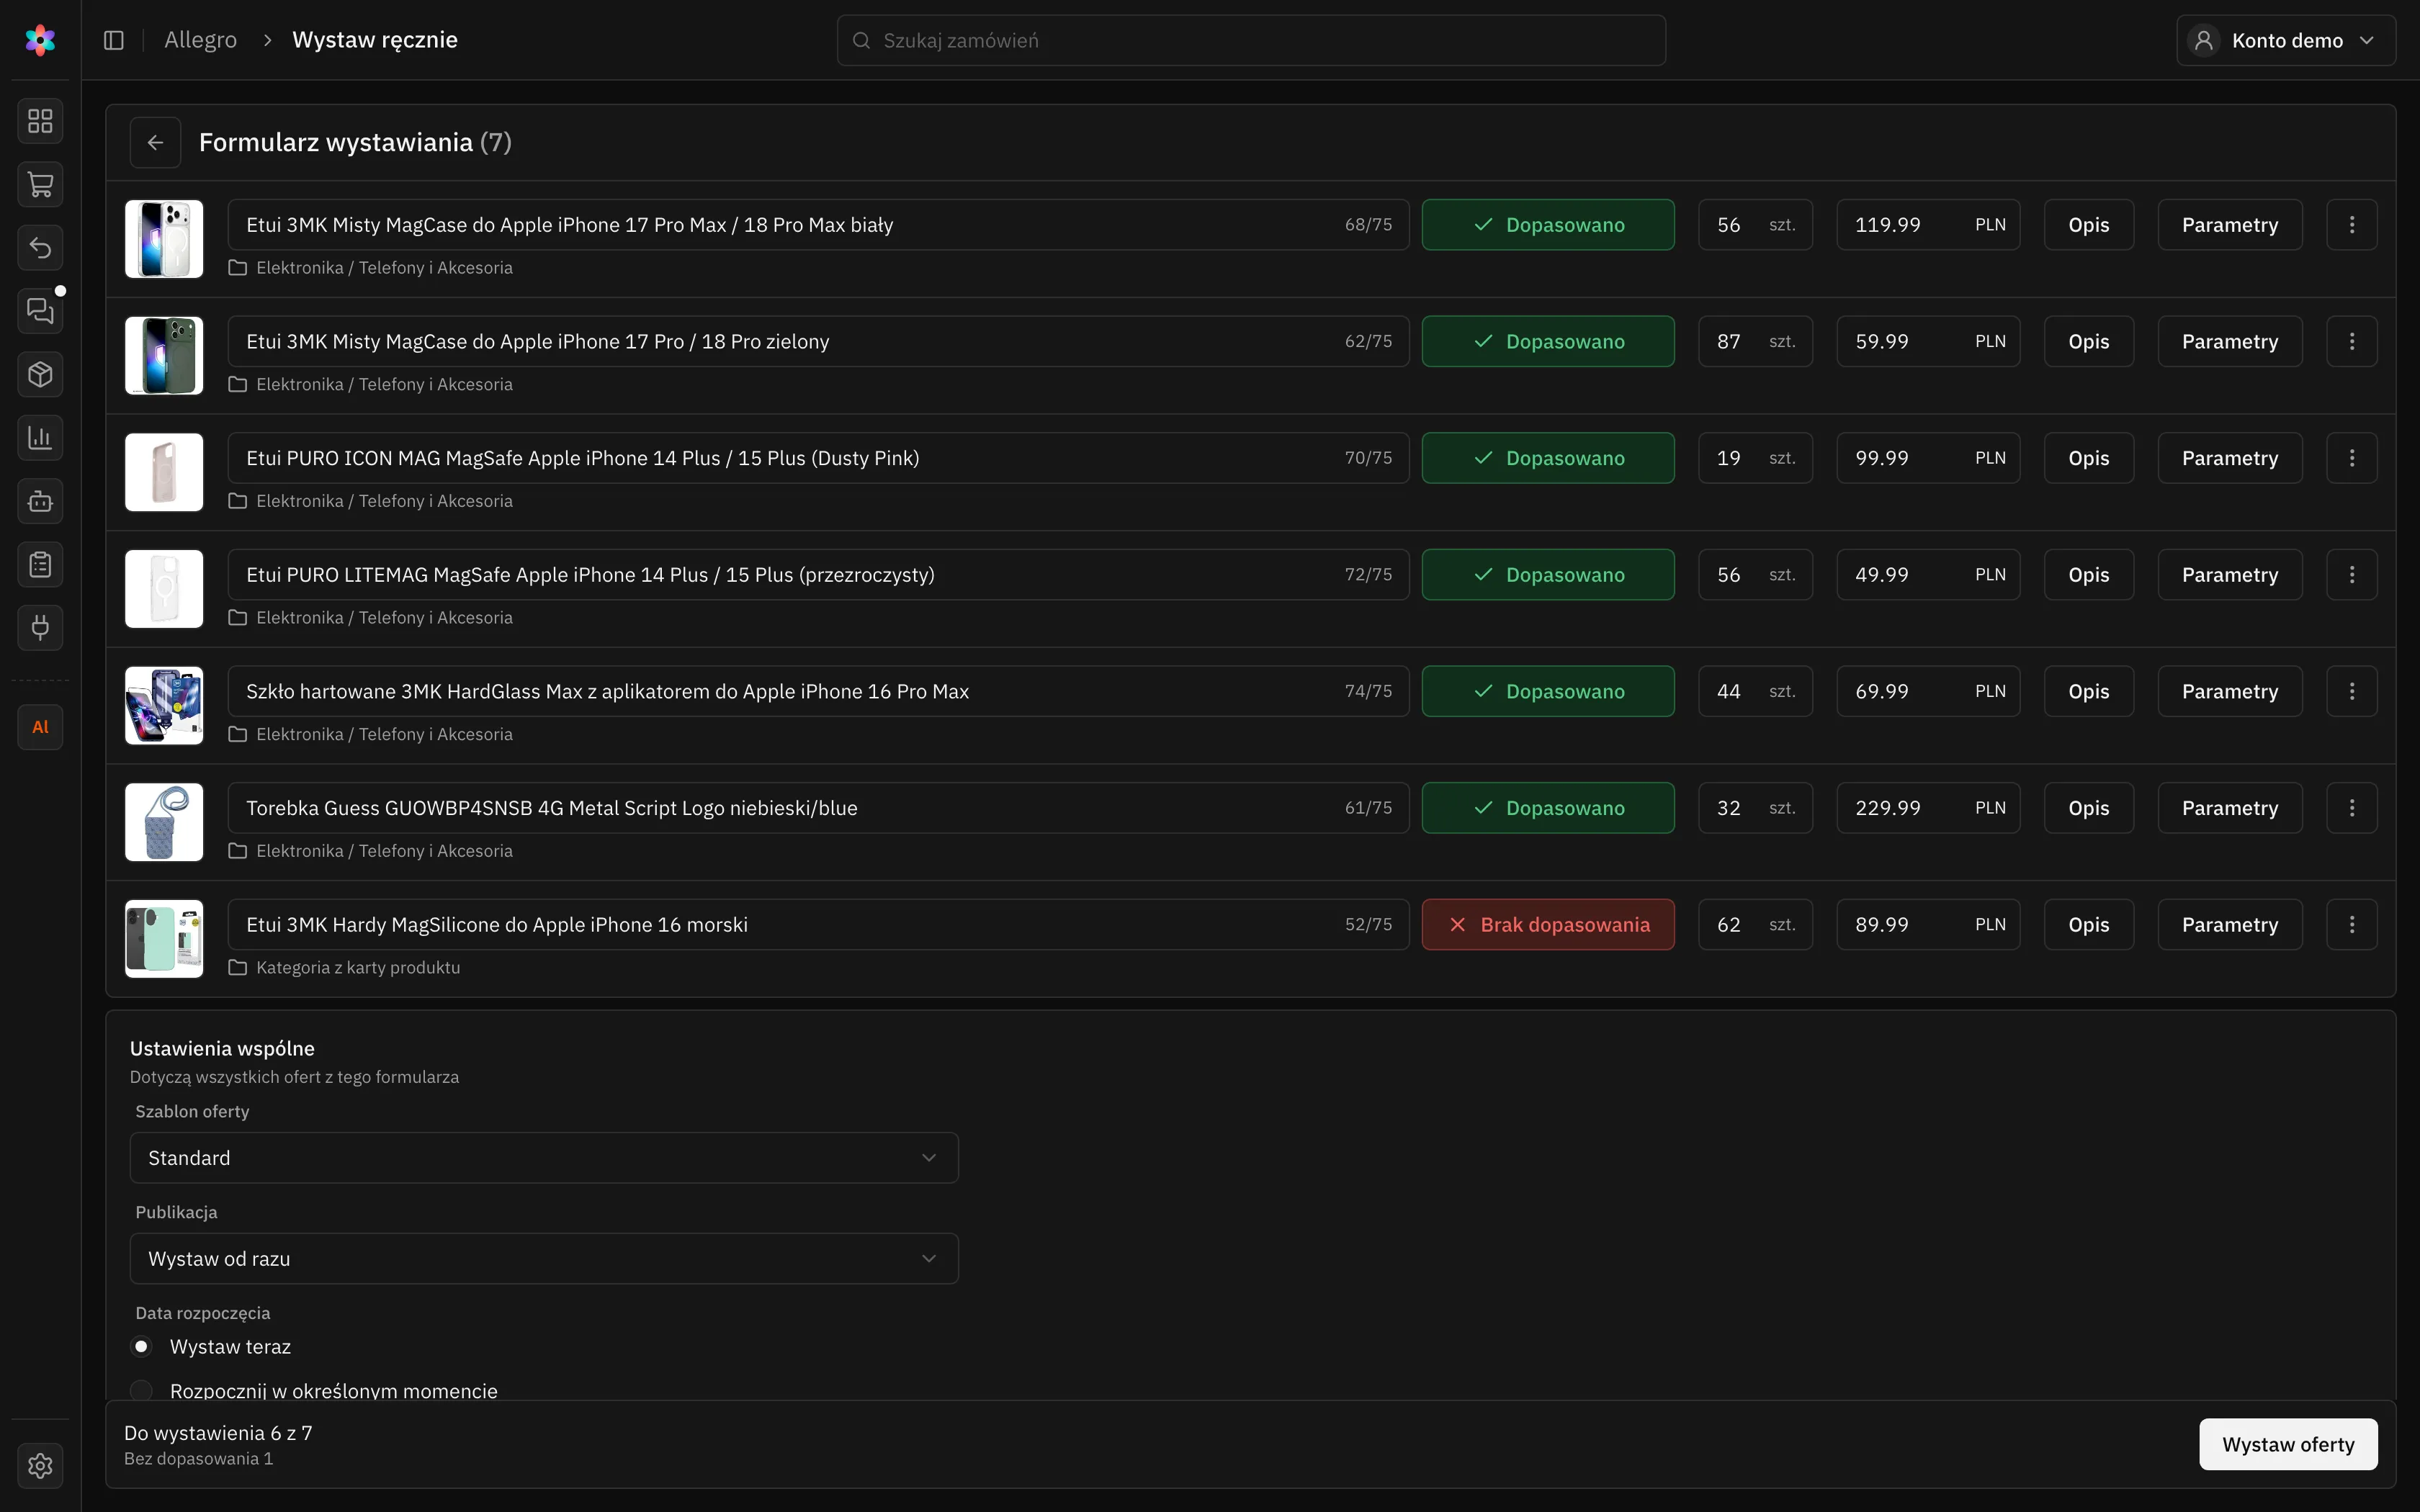
Task: Open the AI assistant icon
Action: (x=40, y=727)
